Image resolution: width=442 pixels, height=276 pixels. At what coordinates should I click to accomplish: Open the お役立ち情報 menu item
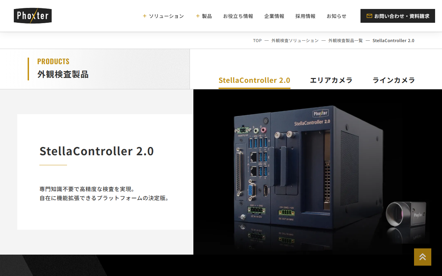click(x=238, y=16)
